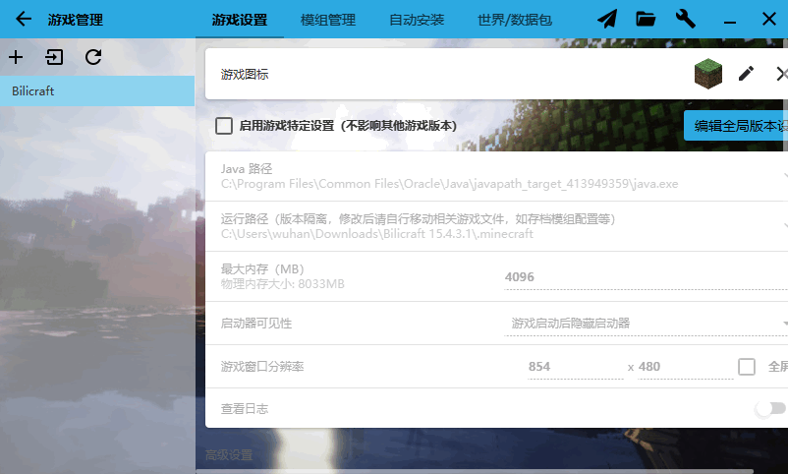788x474 pixels.
Task: Add a new game version with plus icon
Action: (x=16, y=57)
